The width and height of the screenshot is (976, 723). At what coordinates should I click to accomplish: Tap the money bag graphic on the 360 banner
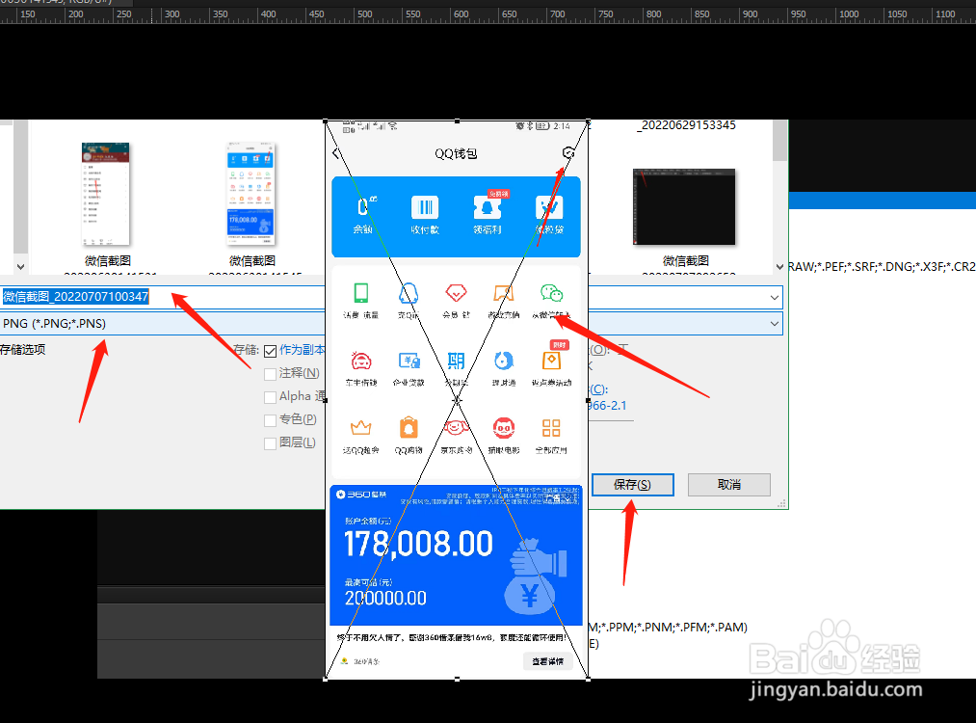pos(535,577)
